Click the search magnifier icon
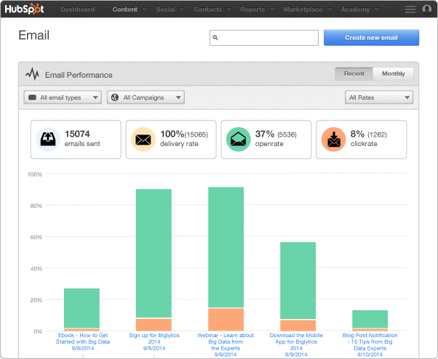This screenshot has height=359, width=438. tap(215, 38)
